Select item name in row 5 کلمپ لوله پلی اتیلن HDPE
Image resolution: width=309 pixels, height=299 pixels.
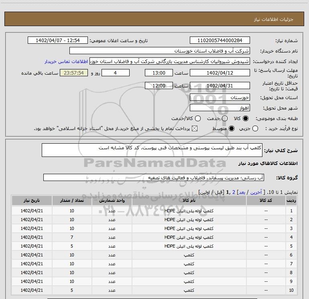189,246
